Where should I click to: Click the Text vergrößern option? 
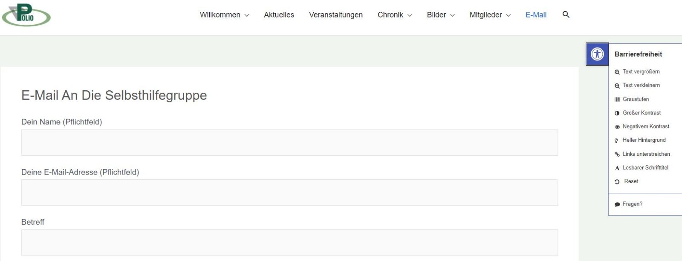(x=641, y=72)
